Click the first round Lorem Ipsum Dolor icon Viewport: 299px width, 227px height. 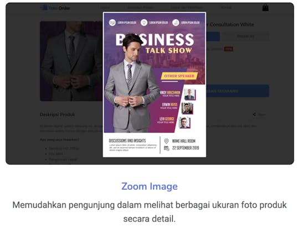112,23
